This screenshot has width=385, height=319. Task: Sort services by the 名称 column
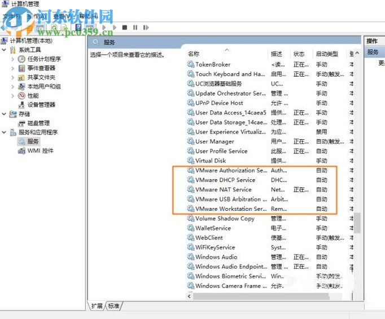point(194,54)
